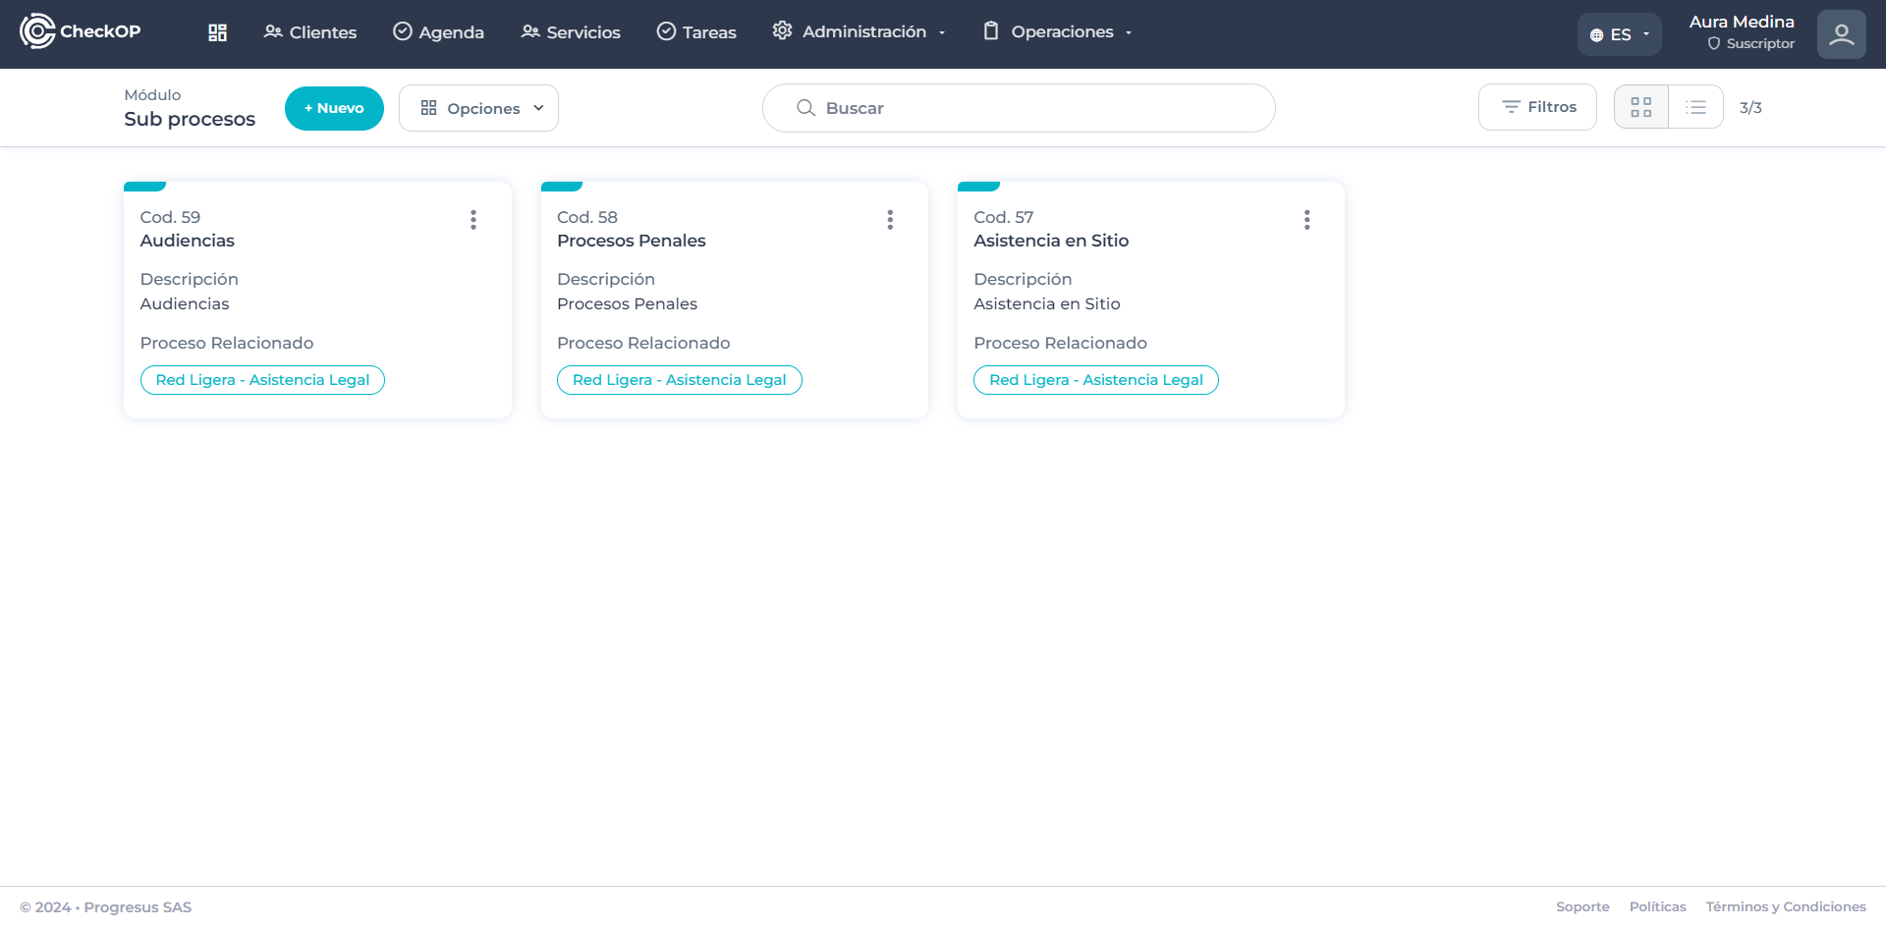Click the Procesos Penales card title
This screenshot has width=1886, height=928.
[632, 241]
